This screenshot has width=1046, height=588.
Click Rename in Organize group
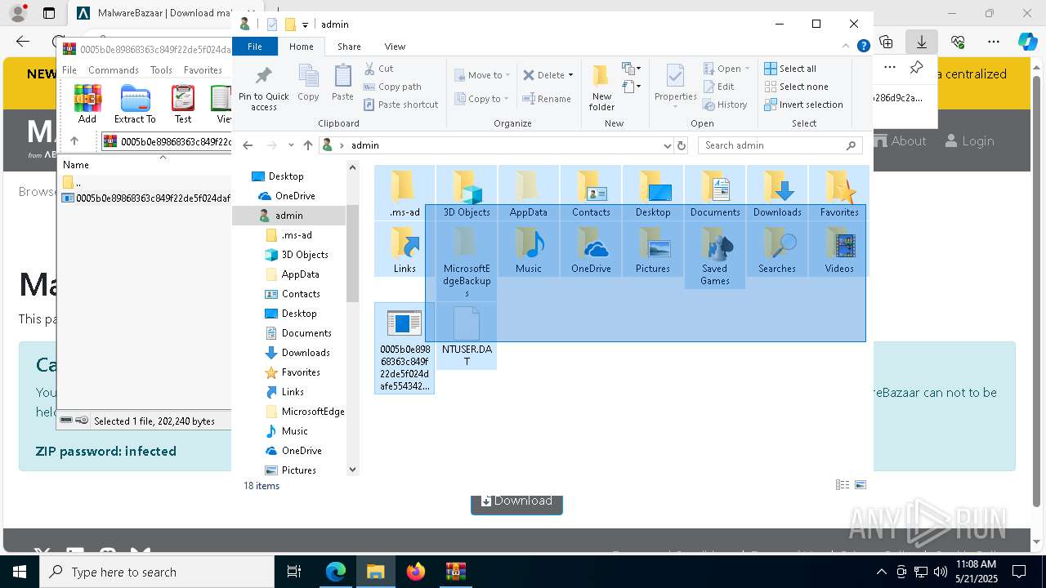point(547,99)
